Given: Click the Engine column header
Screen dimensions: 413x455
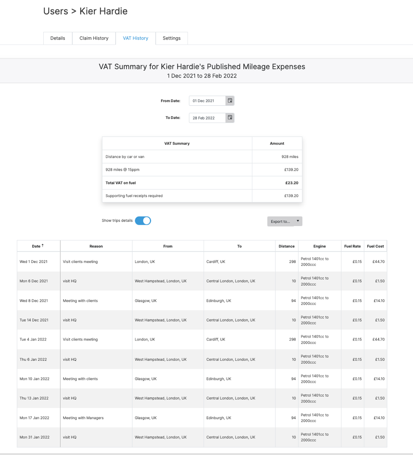Looking at the screenshot, I should point(319,246).
